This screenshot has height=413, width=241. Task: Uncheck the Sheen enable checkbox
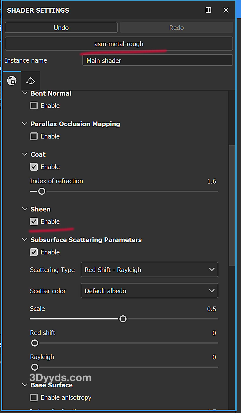(x=34, y=222)
